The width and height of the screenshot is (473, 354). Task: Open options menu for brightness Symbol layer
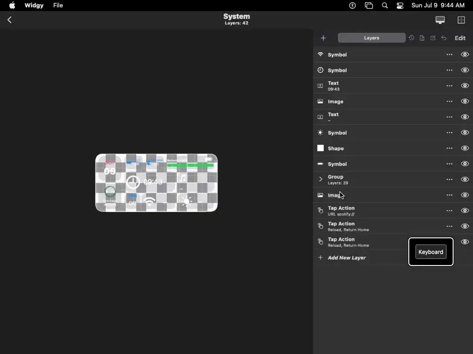449,133
